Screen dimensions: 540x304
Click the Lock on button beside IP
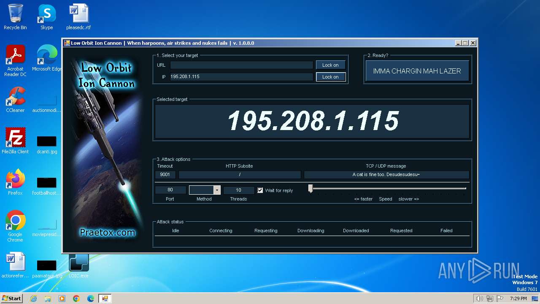pyautogui.click(x=330, y=77)
